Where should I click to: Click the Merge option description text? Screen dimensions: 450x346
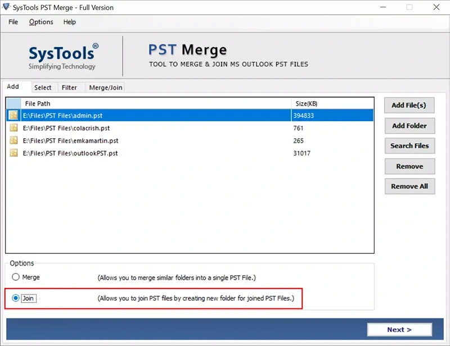pyautogui.click(x=177, y=277)
